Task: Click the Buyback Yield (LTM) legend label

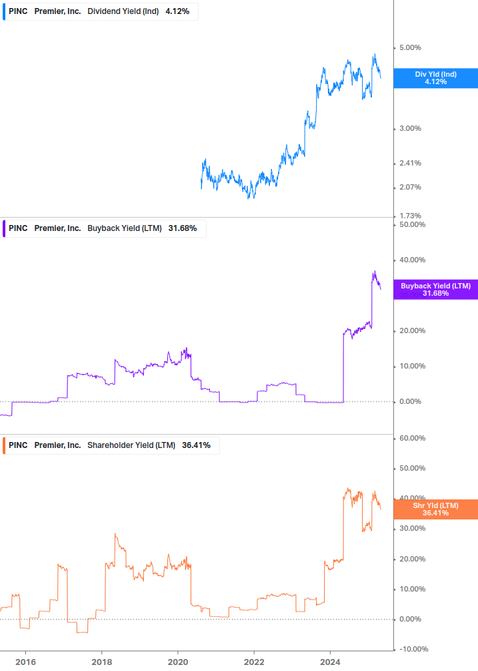Action: (x=124, y=228)
